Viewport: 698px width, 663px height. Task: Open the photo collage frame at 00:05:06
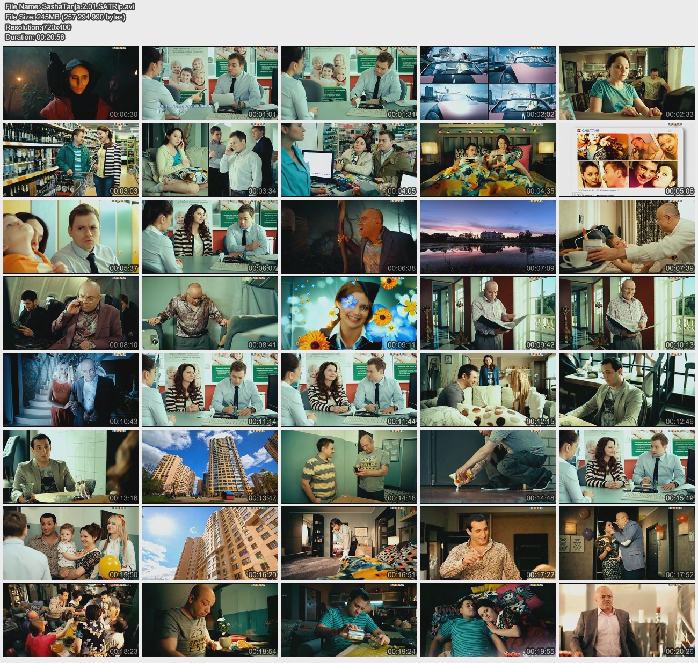coord(627,160)
